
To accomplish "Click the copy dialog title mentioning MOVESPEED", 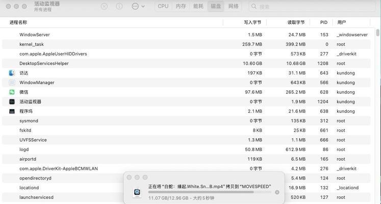I will 210,187.
